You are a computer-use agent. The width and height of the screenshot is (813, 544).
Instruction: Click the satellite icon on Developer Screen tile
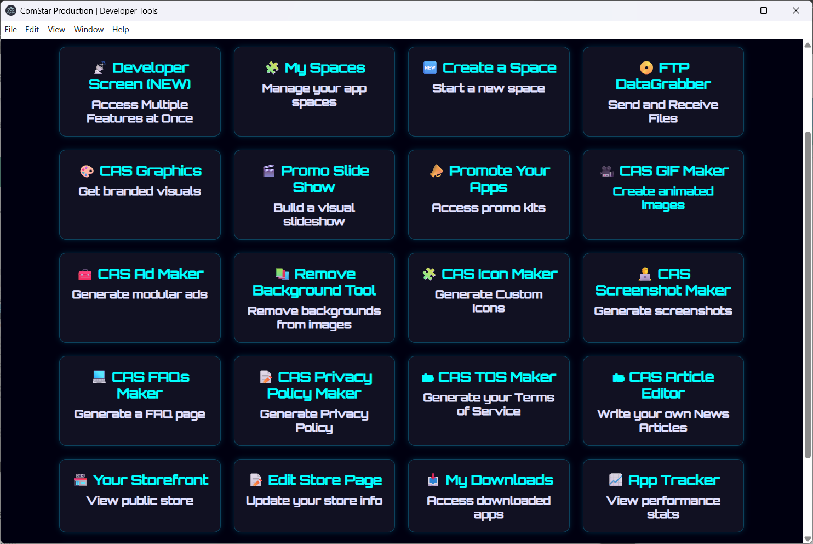99,67
